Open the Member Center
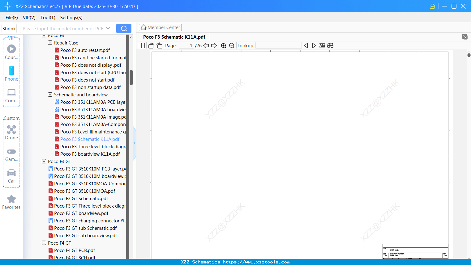 click(160, 27)
